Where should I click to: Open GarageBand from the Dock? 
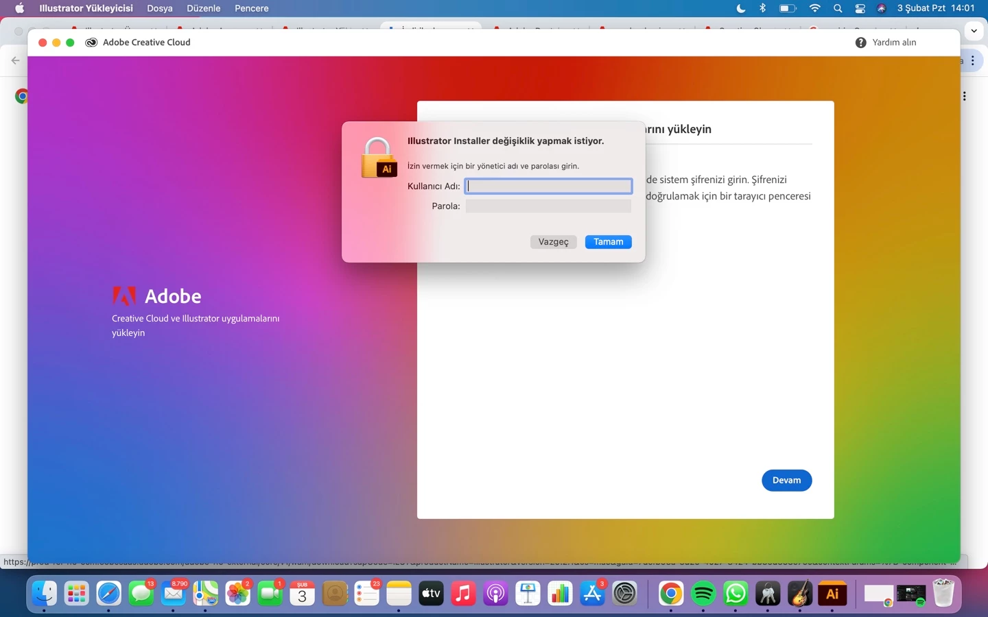(x=800, y=594)
